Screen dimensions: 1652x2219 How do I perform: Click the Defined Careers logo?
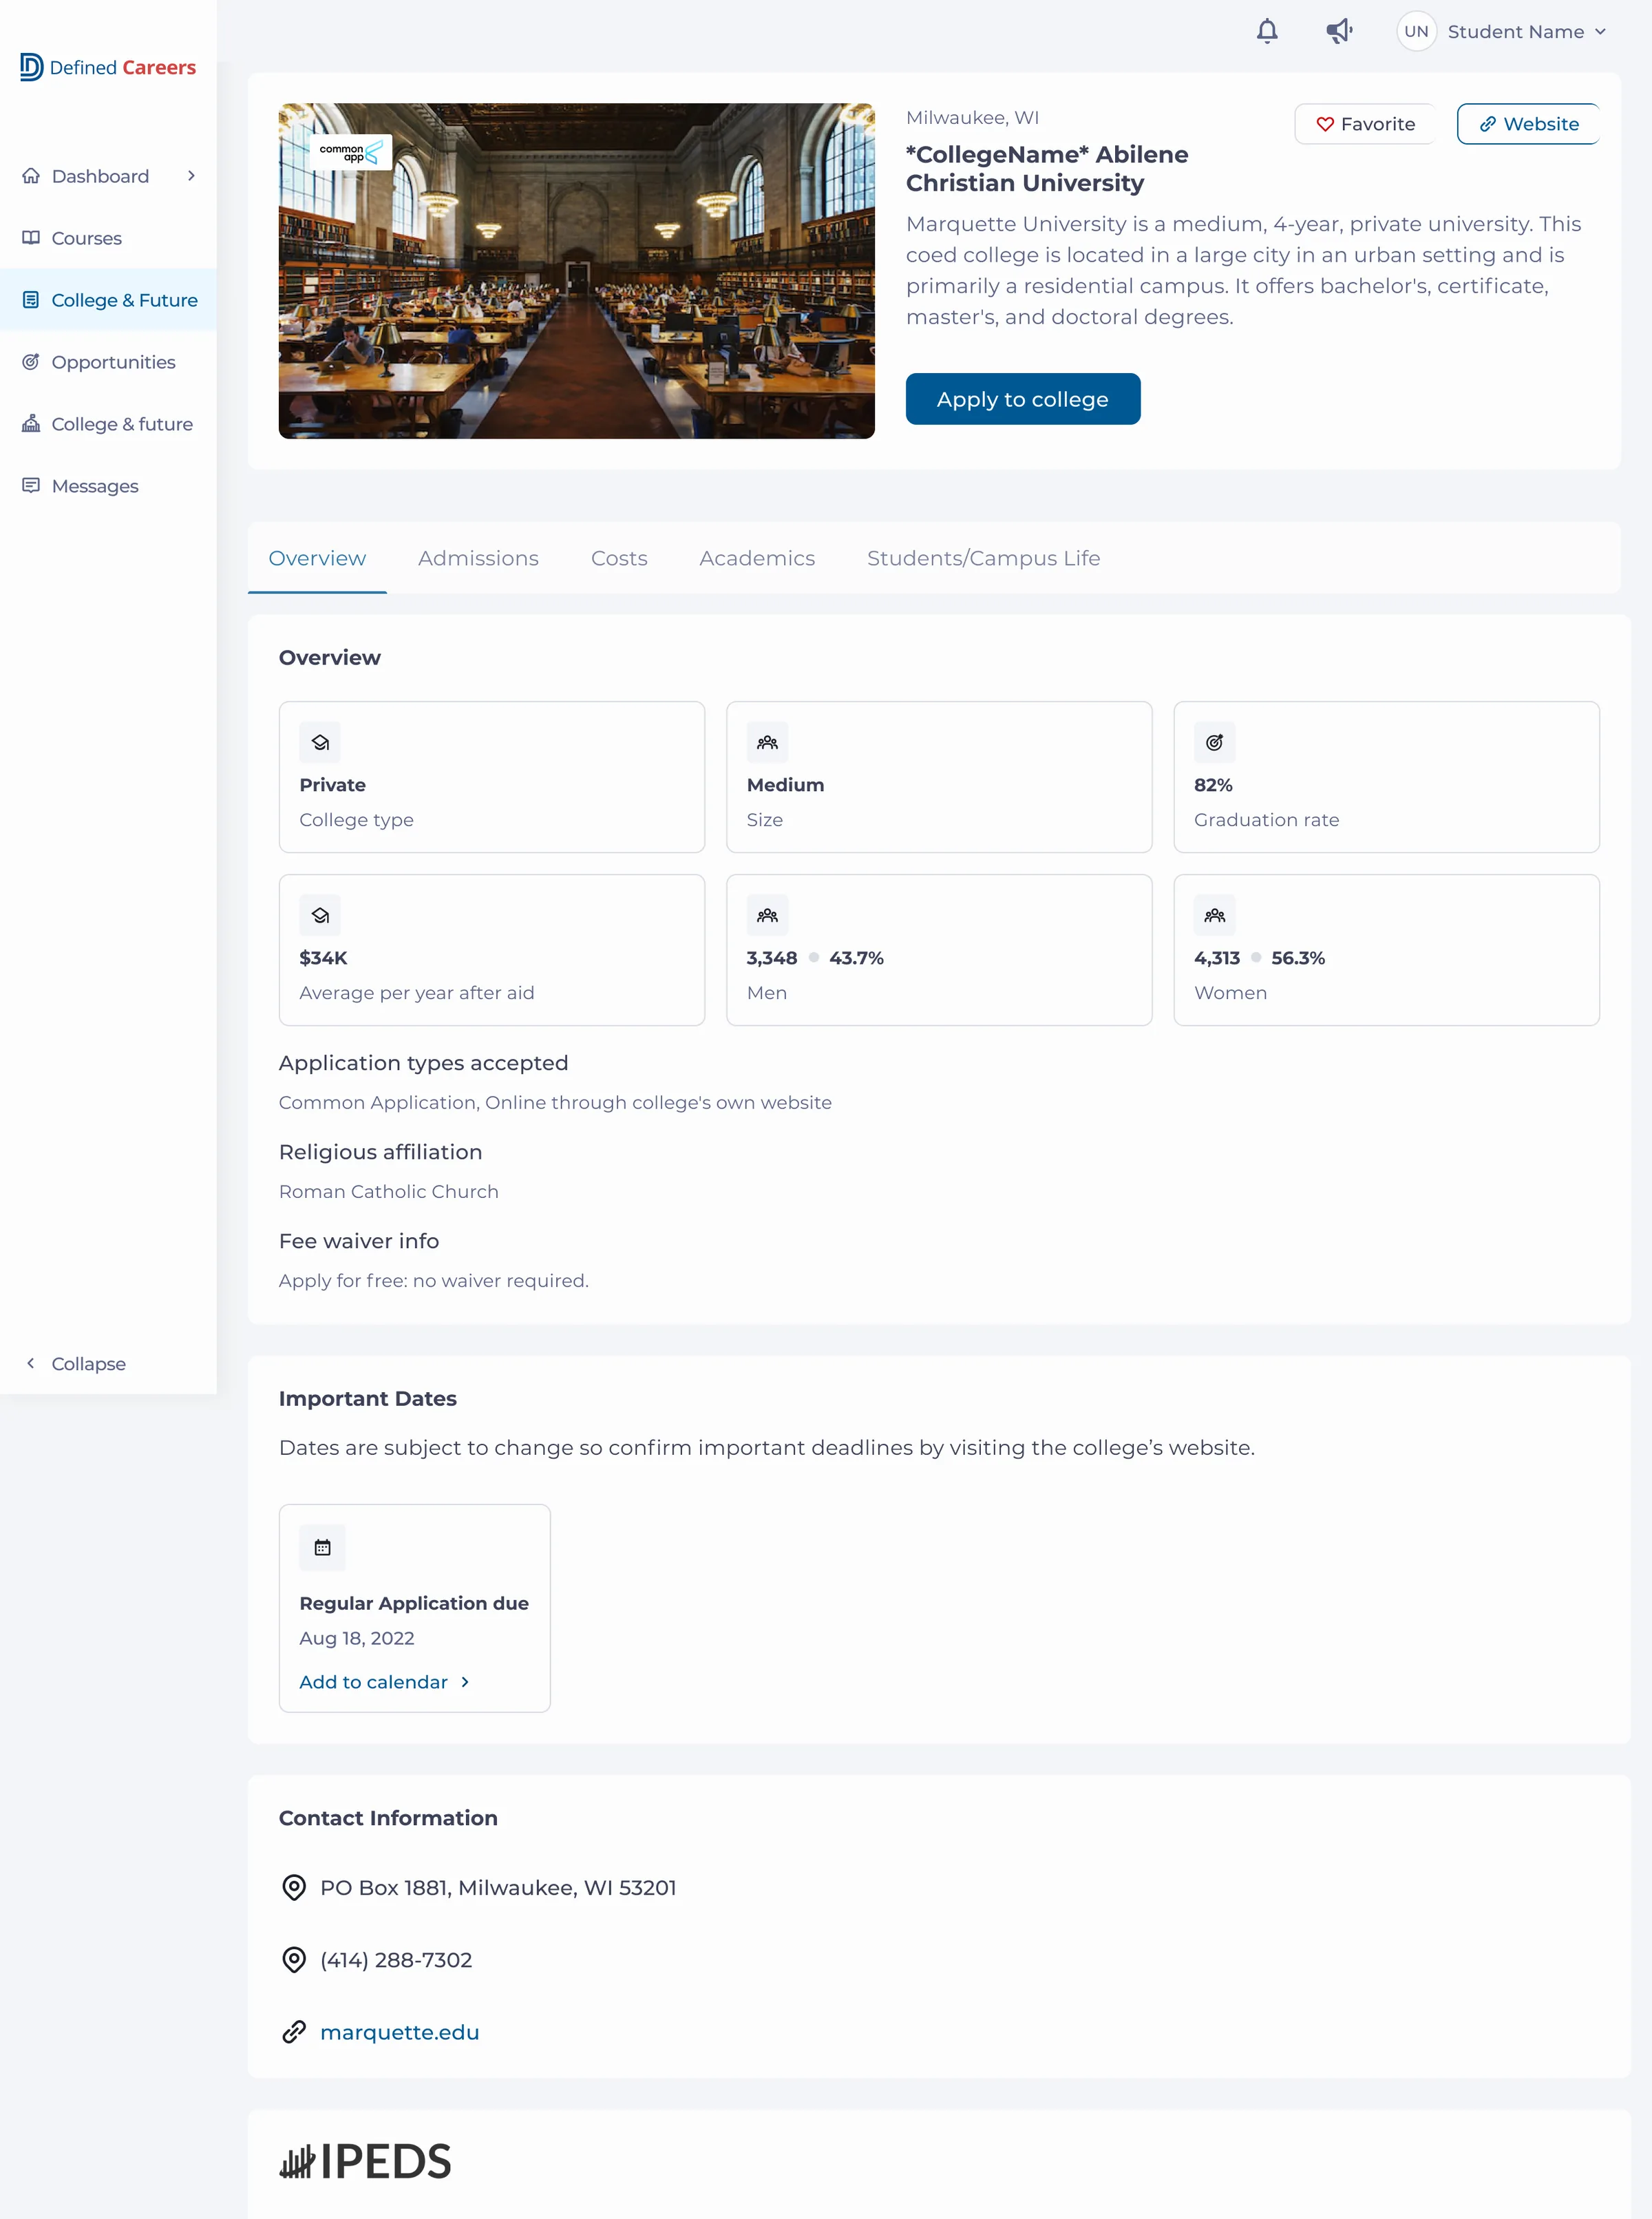tap(108, 67)
